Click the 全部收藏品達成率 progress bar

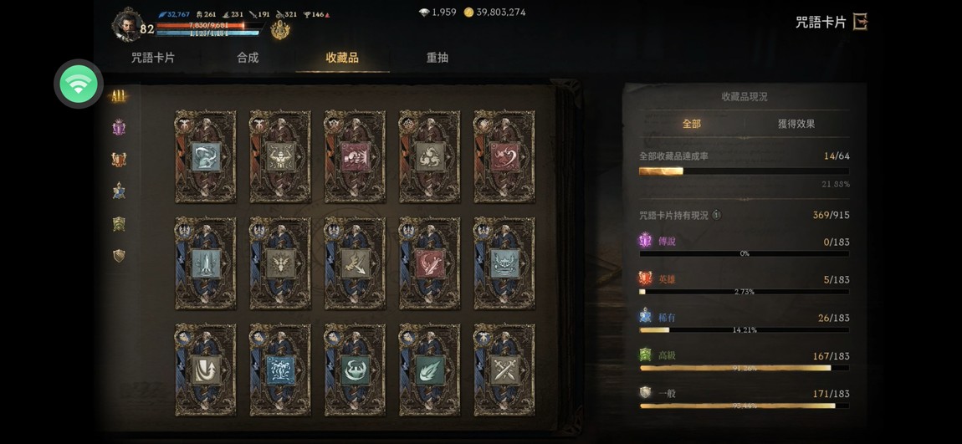pos(745,171)
